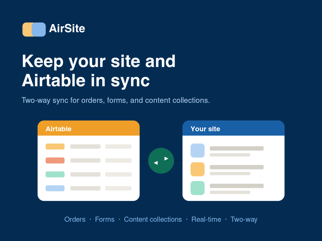Click the orange square thumbnail in Your site

click(197, 169)
